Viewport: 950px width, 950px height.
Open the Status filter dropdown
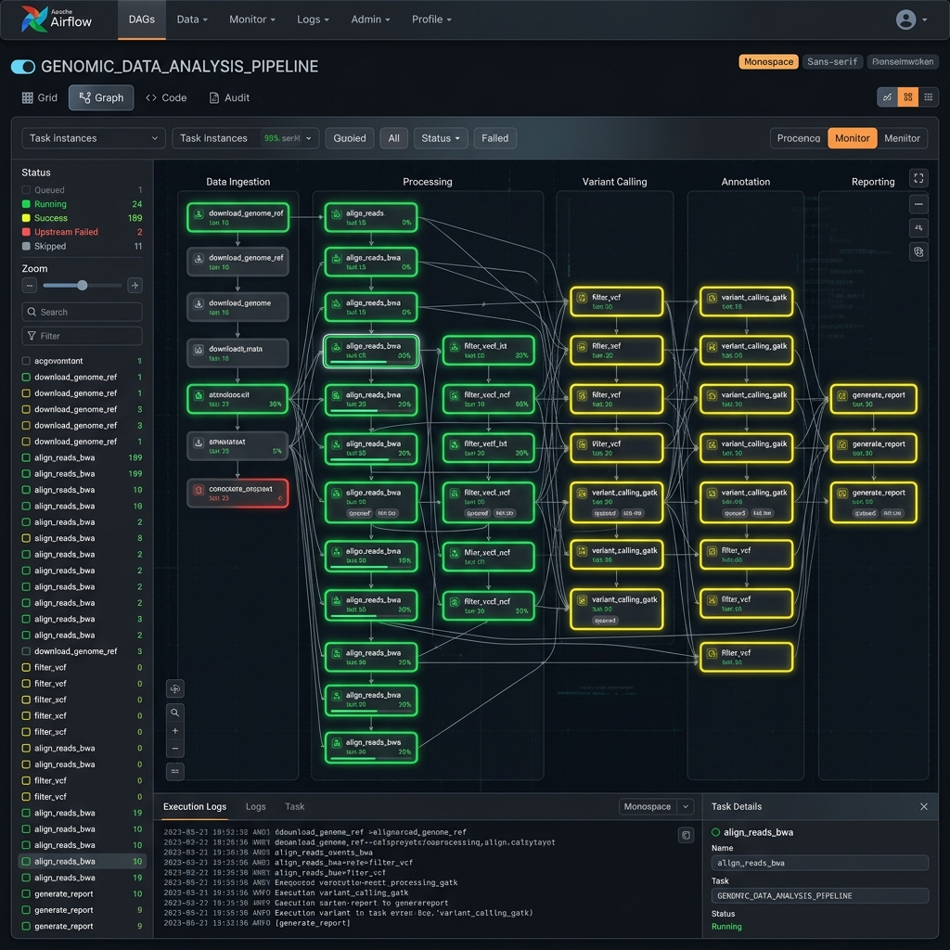click(x=441, y=138)
